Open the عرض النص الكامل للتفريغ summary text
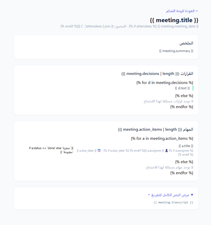 coord(170,195)
